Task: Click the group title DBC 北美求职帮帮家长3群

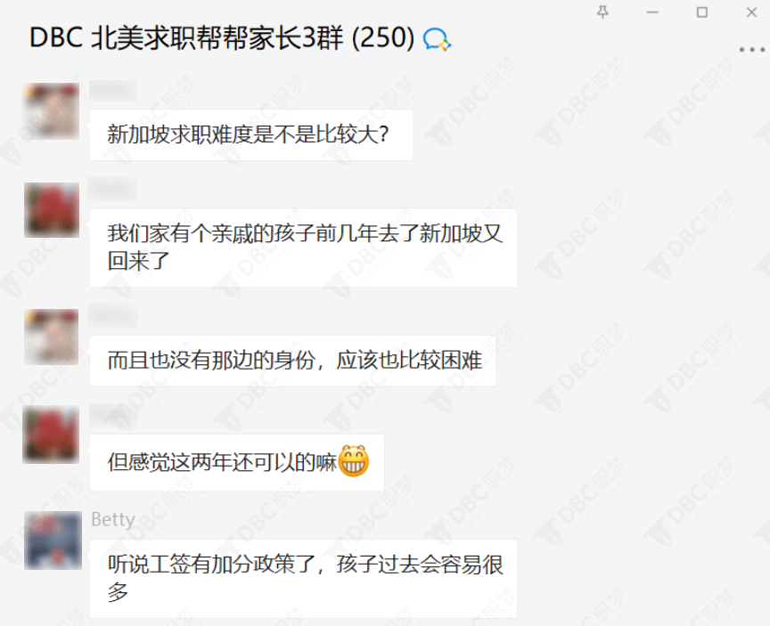Action: [x=223, y=37]
